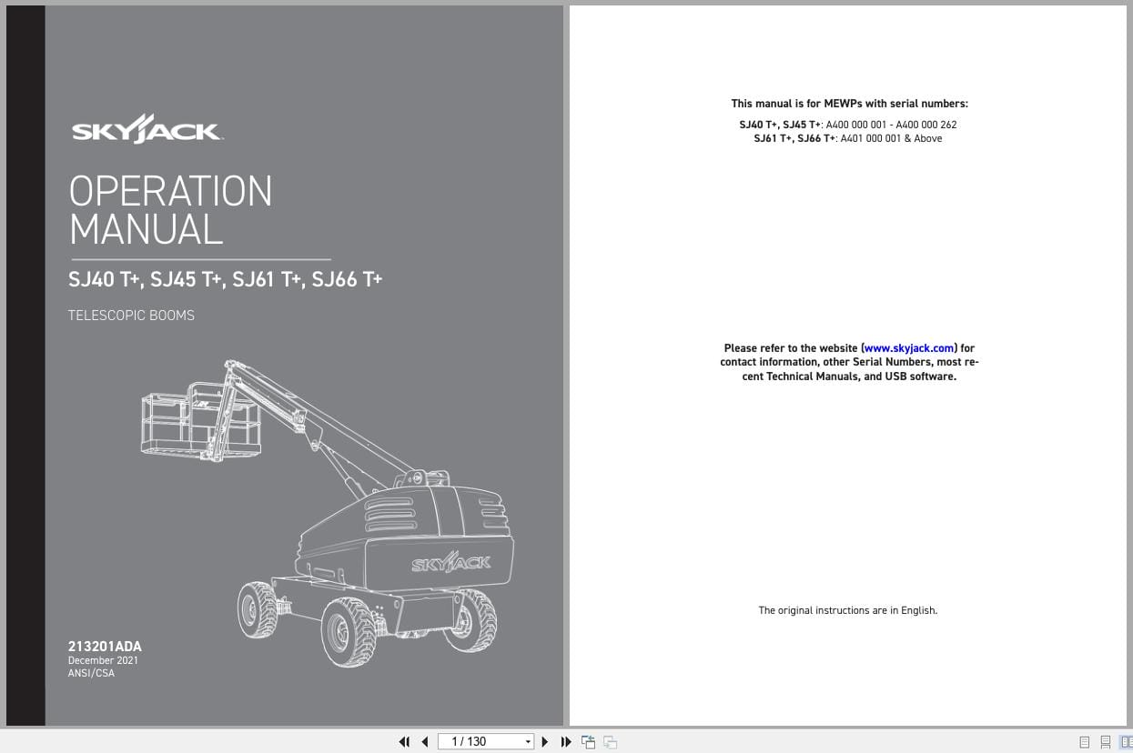The image size is (1133, 753).
Task: Click the SKYJACK logo on the cover page
Action: tap(147, 127)
